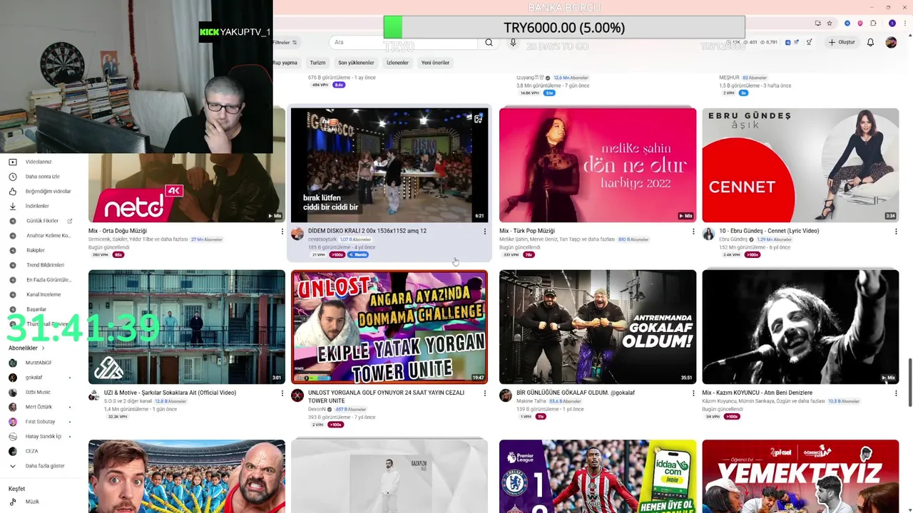Click the page vertical scrollbar thumb
The height and width of the screenshot is (513, 913).
coord(909,383)
